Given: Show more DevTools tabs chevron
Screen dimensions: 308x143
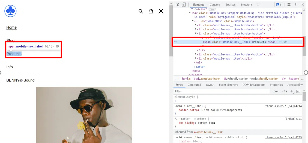Looking at the screenshot, I should pos(258,5).
